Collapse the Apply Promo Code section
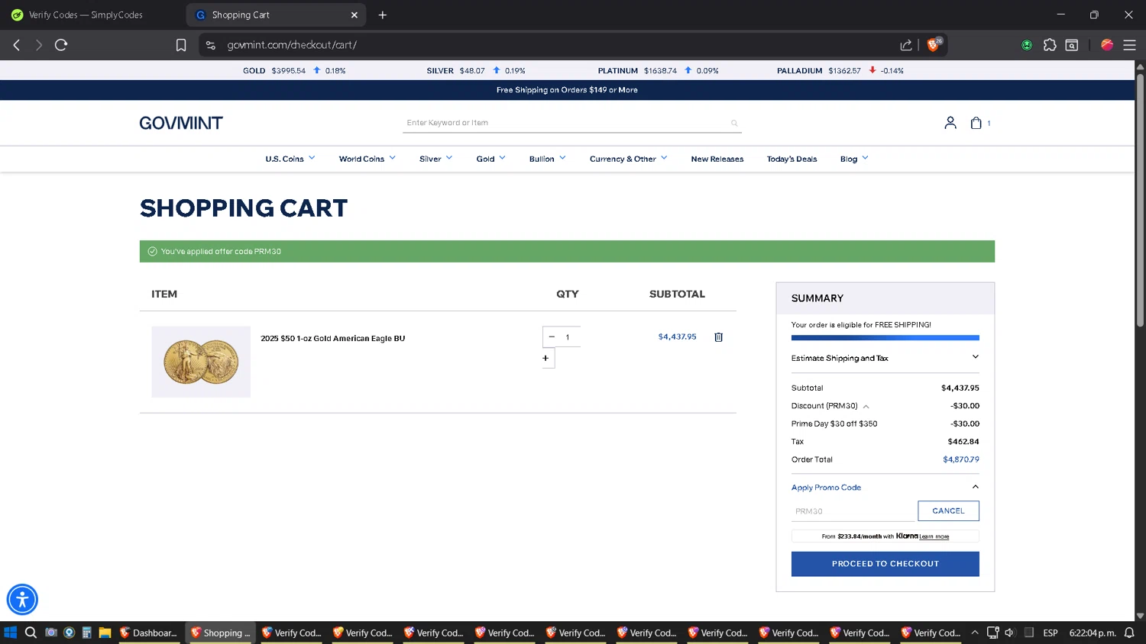 click(x=885, y=488)
